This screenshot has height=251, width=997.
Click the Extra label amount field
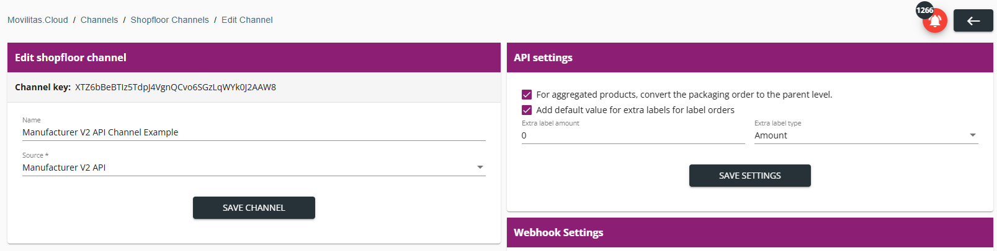633,135
